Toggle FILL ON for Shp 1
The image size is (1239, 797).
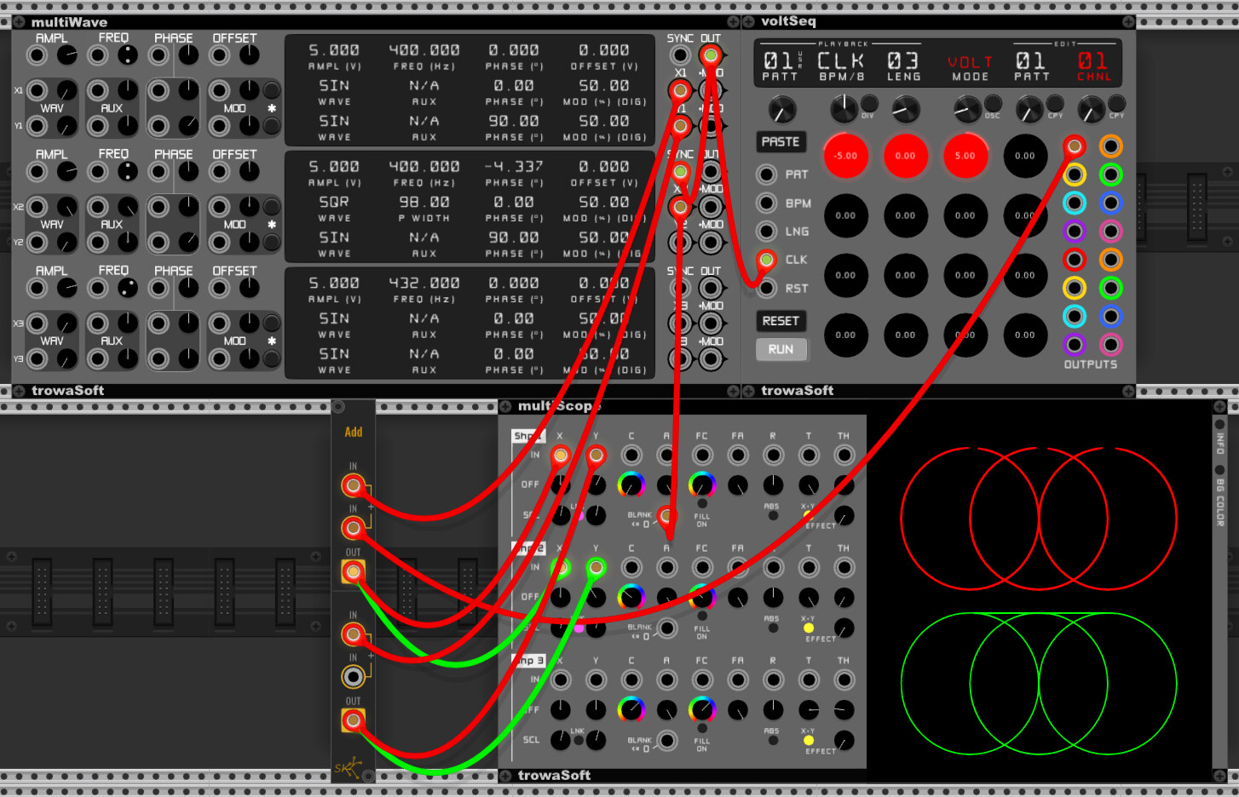point(702,503)
